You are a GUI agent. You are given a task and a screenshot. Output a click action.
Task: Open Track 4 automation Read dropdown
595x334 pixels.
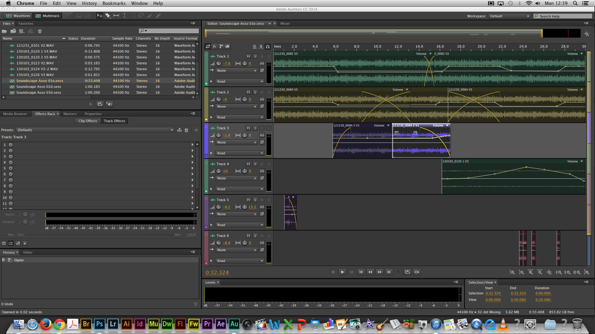click(240, 189)
